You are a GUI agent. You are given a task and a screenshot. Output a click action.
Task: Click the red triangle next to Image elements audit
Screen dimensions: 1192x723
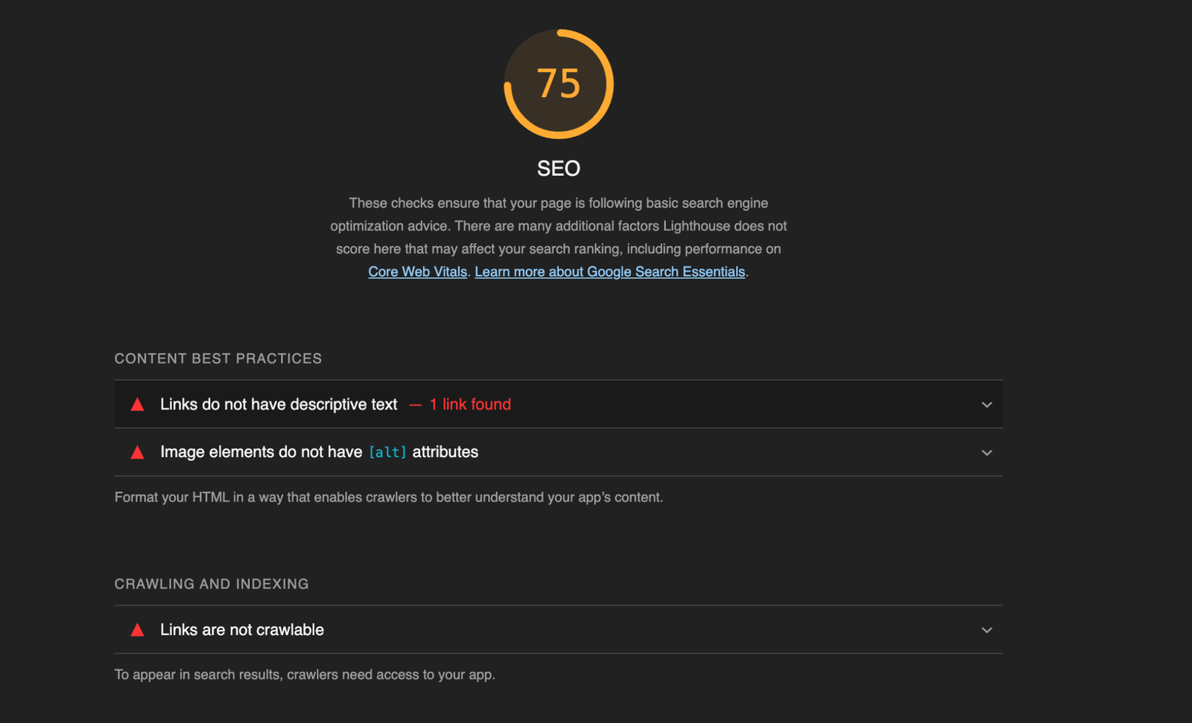point(137,453)
